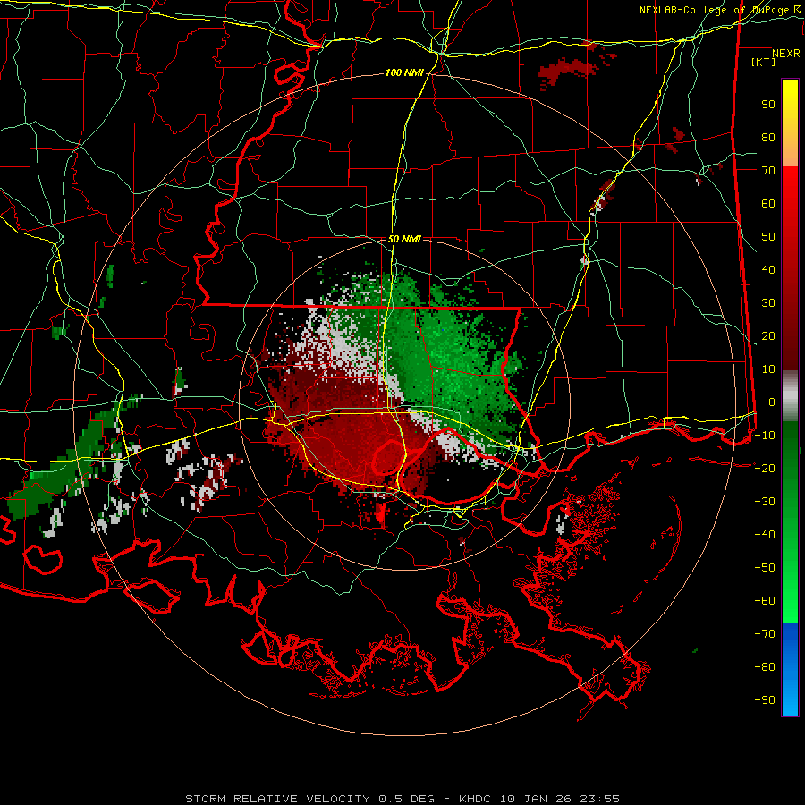The height and width of the screenshot is (805, 805).
Task: Select the -20 value on velocity scale
Action: pos(765,469)
